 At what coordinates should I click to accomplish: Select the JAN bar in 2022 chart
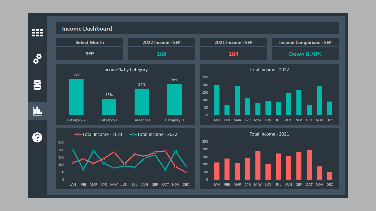(x=217, y=100)
